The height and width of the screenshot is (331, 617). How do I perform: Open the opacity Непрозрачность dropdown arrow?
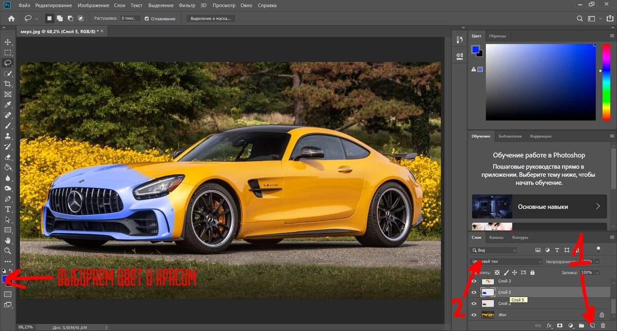click(x=597, y=262)
